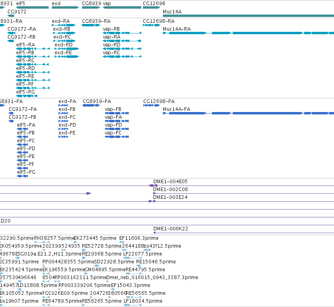Viewport: 334px width, 307px height.
Task: Click protein label CG8939-PA
Action: tap(97, 101)
